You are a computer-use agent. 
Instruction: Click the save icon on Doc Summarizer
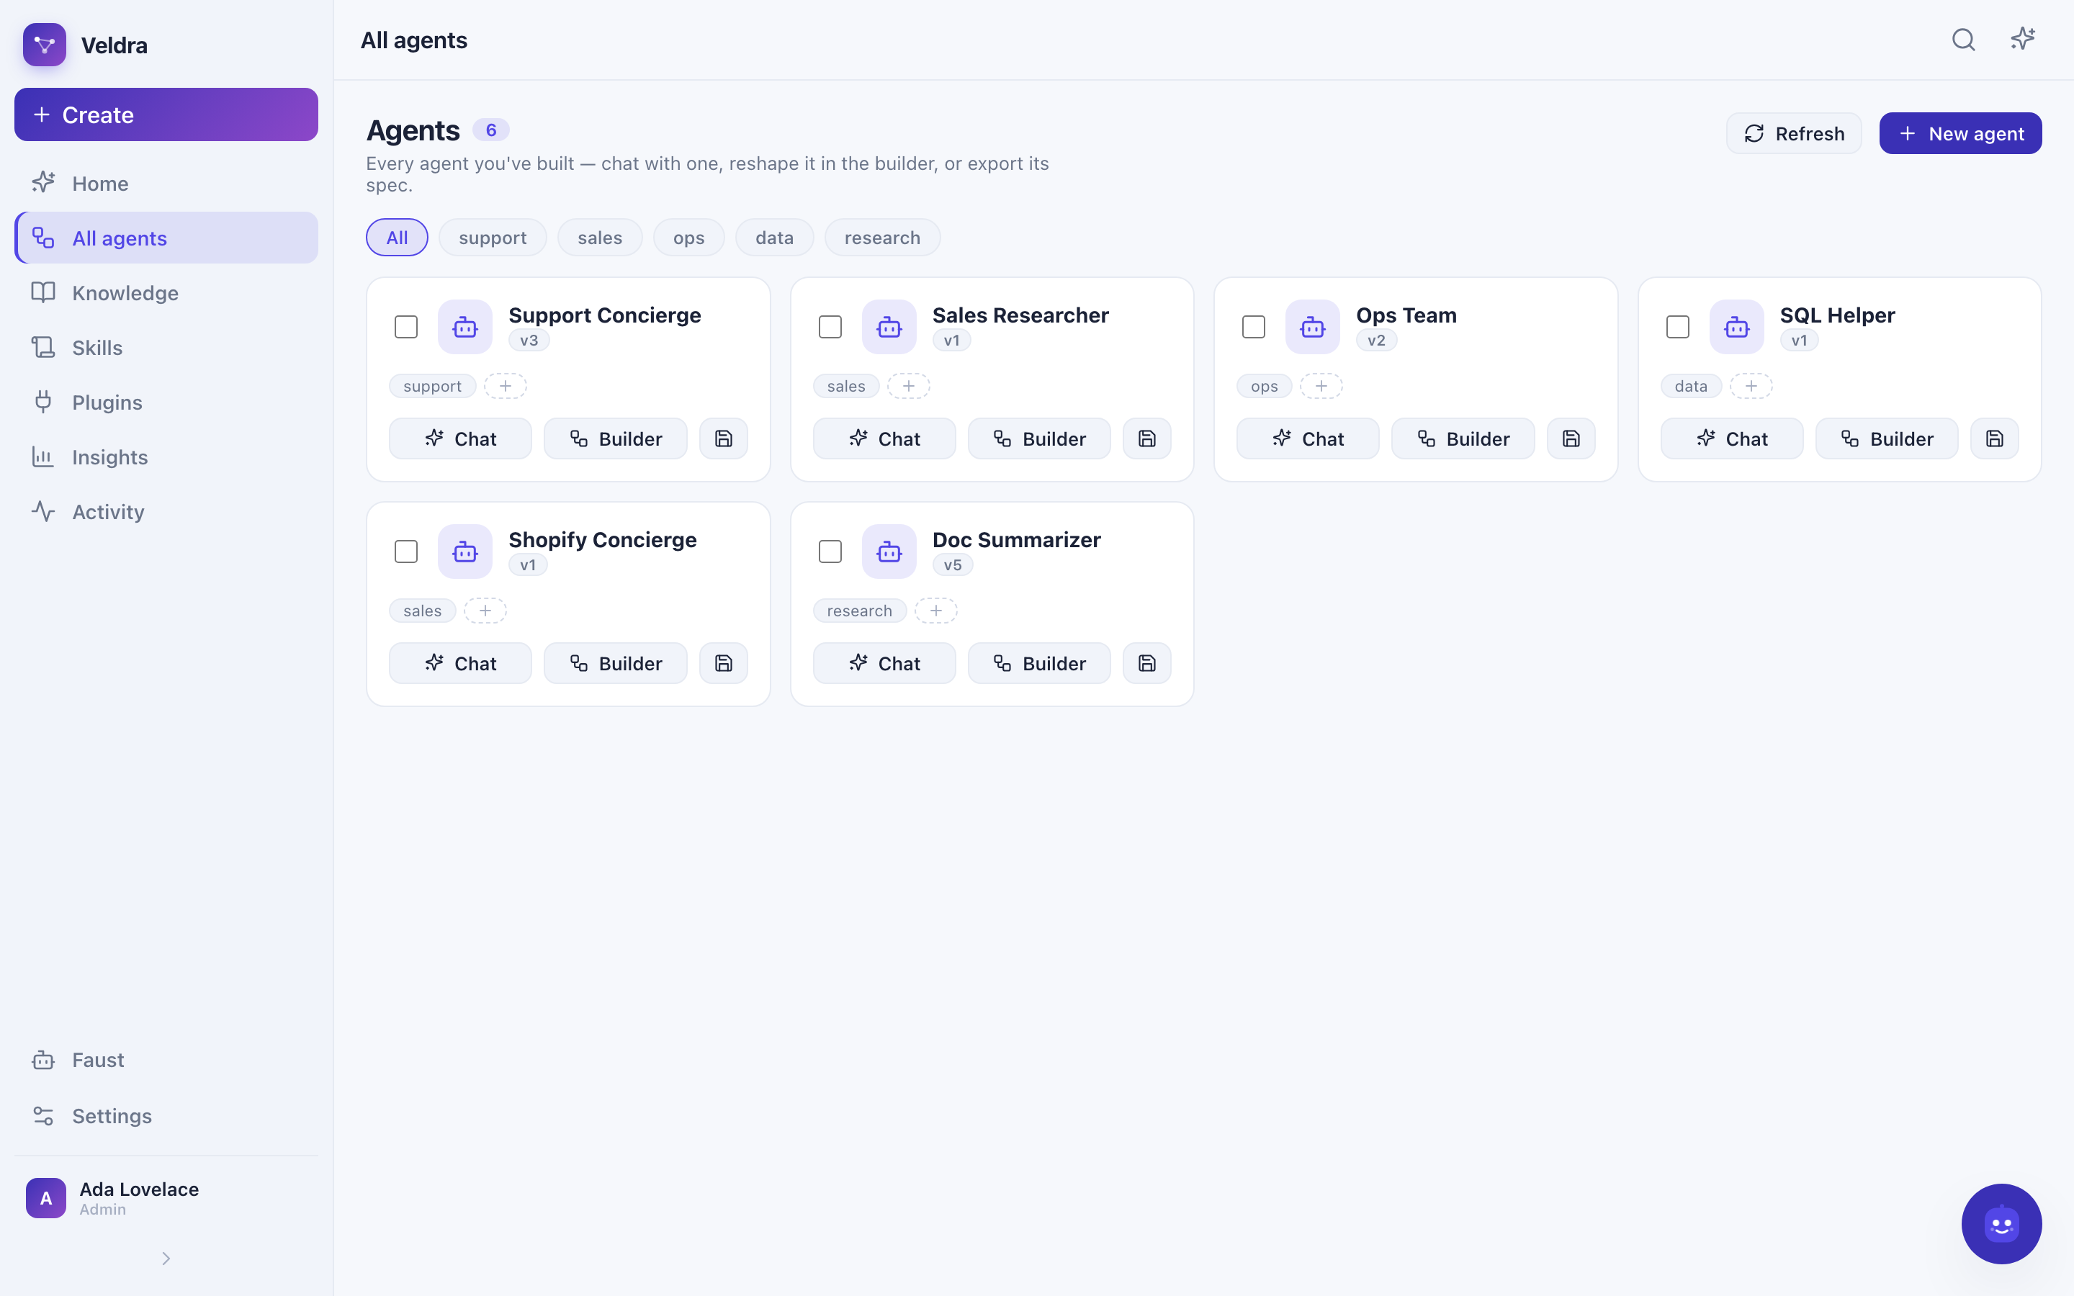coord(1146,663)
